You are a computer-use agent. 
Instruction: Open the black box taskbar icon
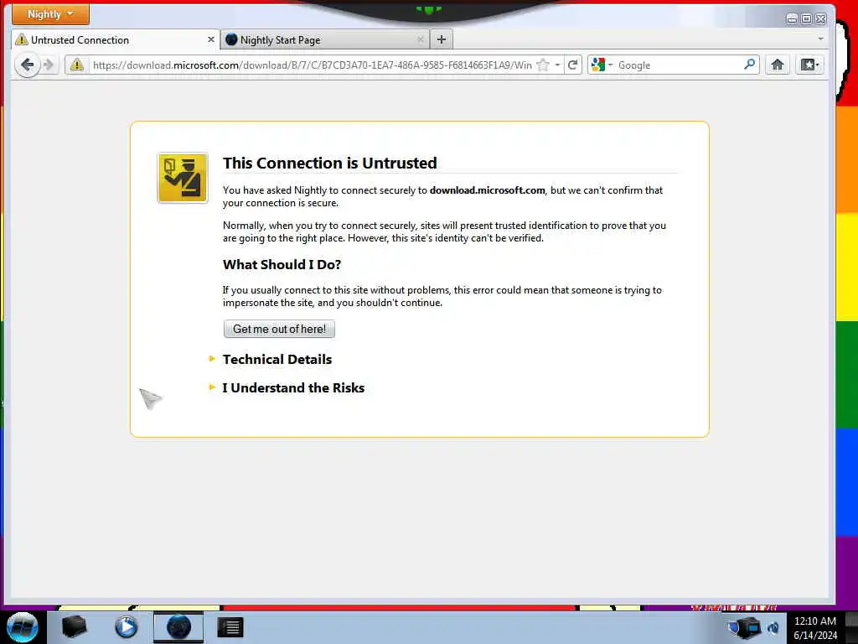[74, 627]
